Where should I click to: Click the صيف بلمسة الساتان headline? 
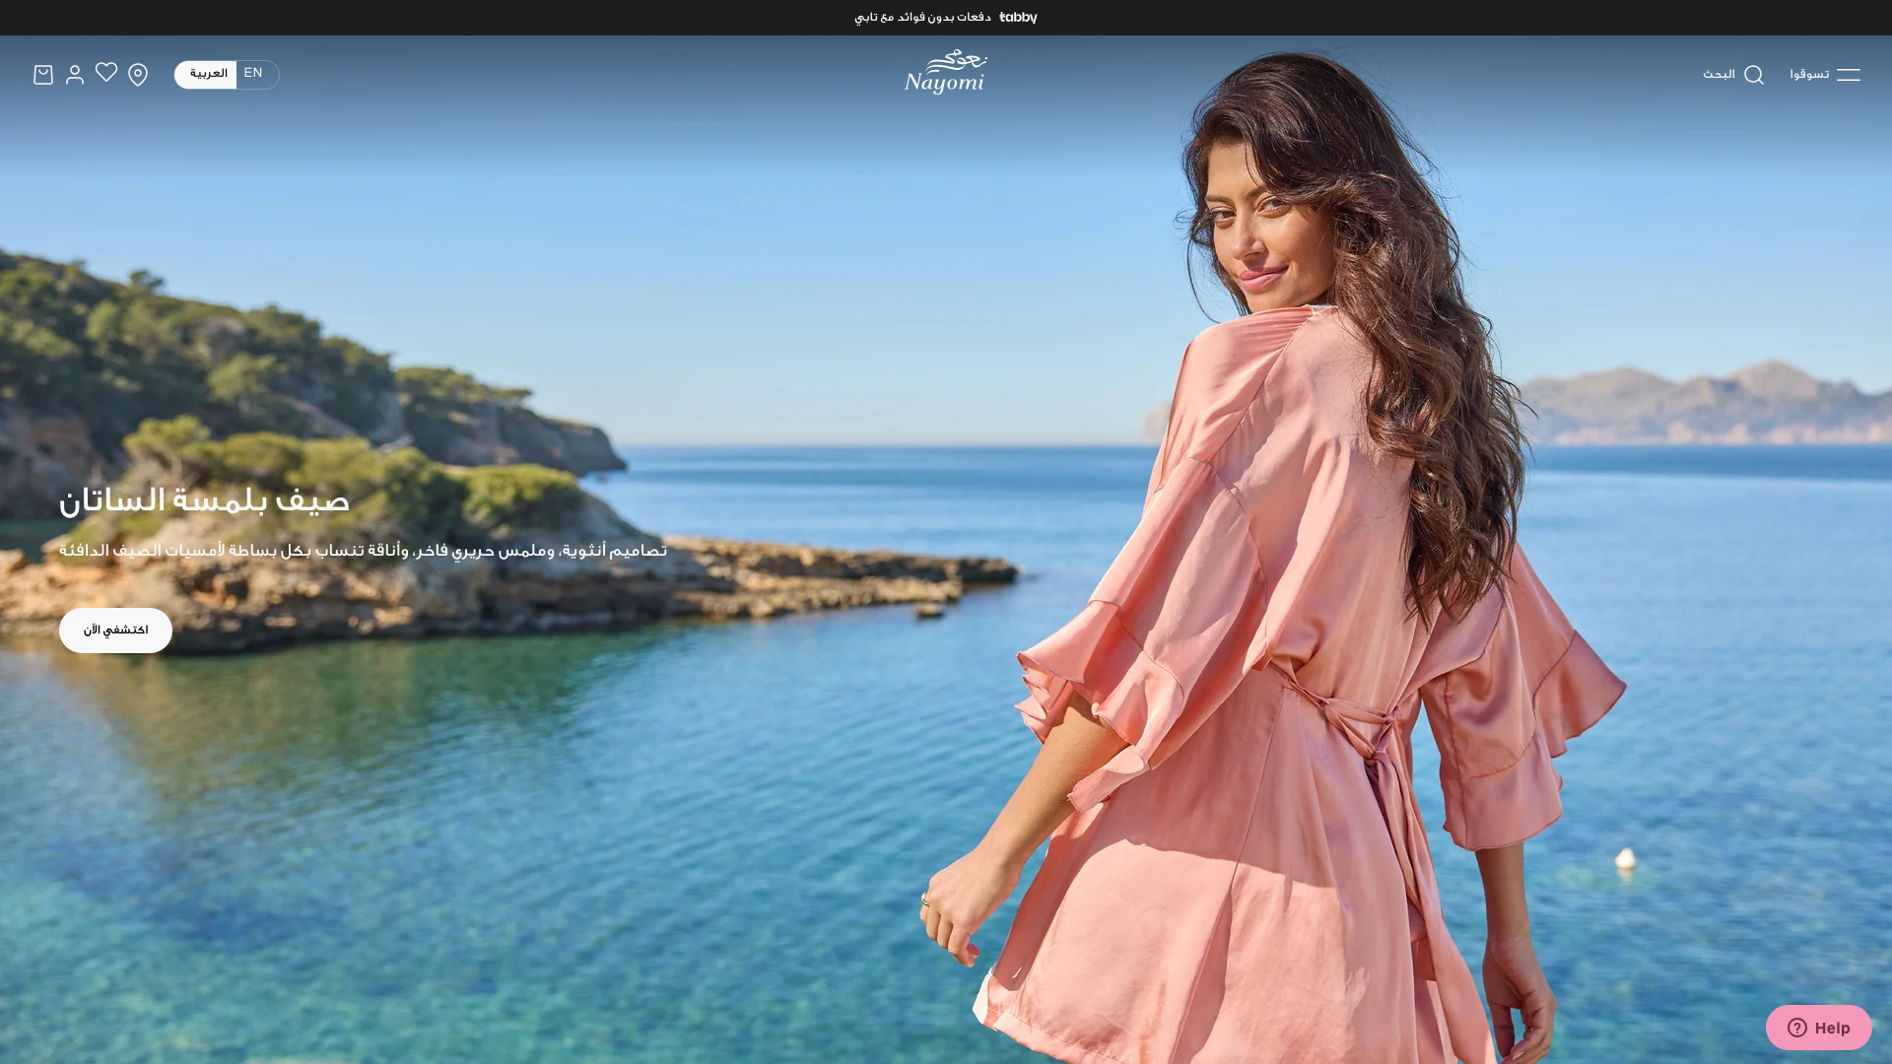point(204,502)
